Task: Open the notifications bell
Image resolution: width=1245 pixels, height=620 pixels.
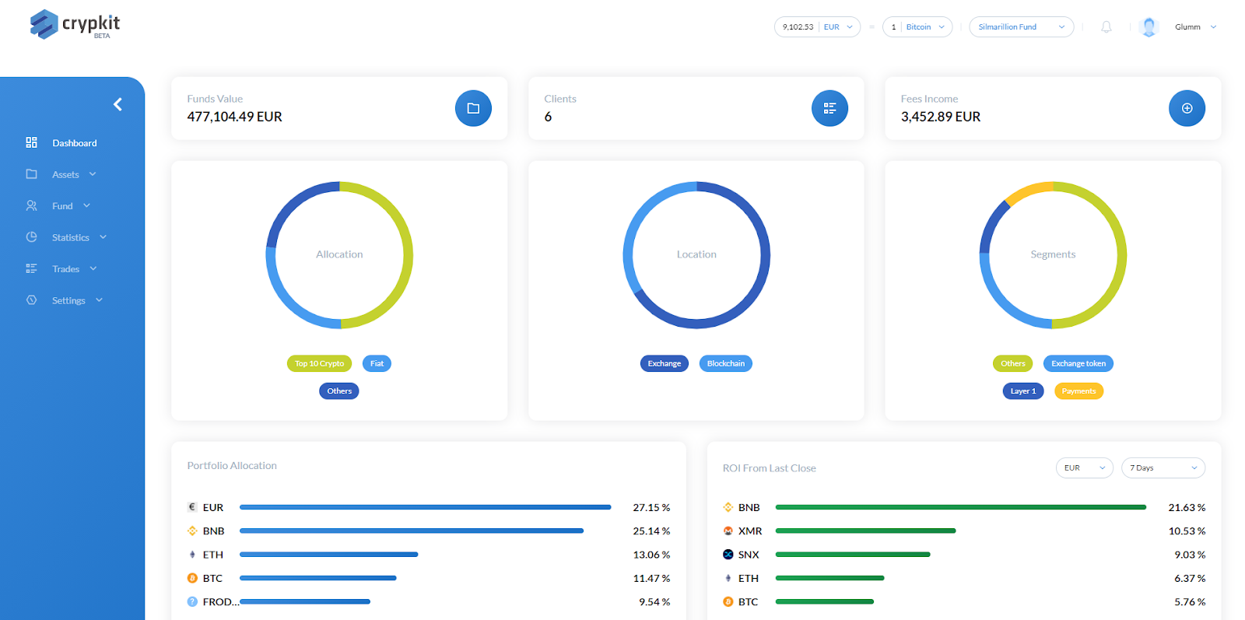Action: click(x=1106, y=27)
